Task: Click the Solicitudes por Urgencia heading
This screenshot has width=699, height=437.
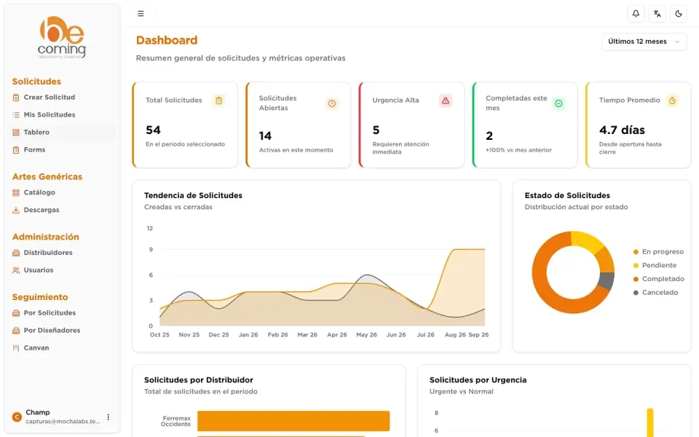Action: [478, 380]
